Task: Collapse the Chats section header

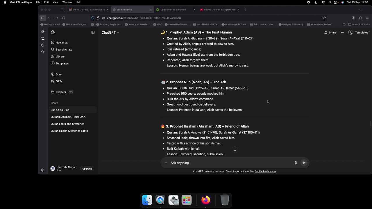Action: click(x=54, y=103)
